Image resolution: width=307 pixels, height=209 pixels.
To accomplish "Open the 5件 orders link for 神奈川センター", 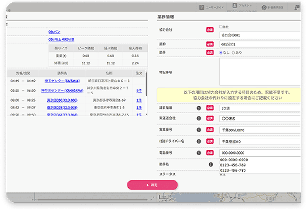I will pyautogui.click(x=139, y=90).
